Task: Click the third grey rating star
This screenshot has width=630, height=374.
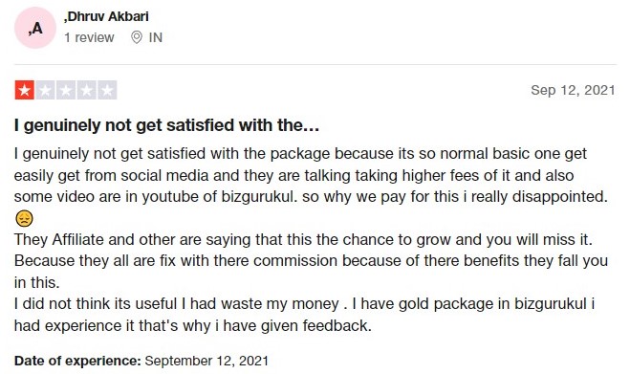Action: point(66,90)
